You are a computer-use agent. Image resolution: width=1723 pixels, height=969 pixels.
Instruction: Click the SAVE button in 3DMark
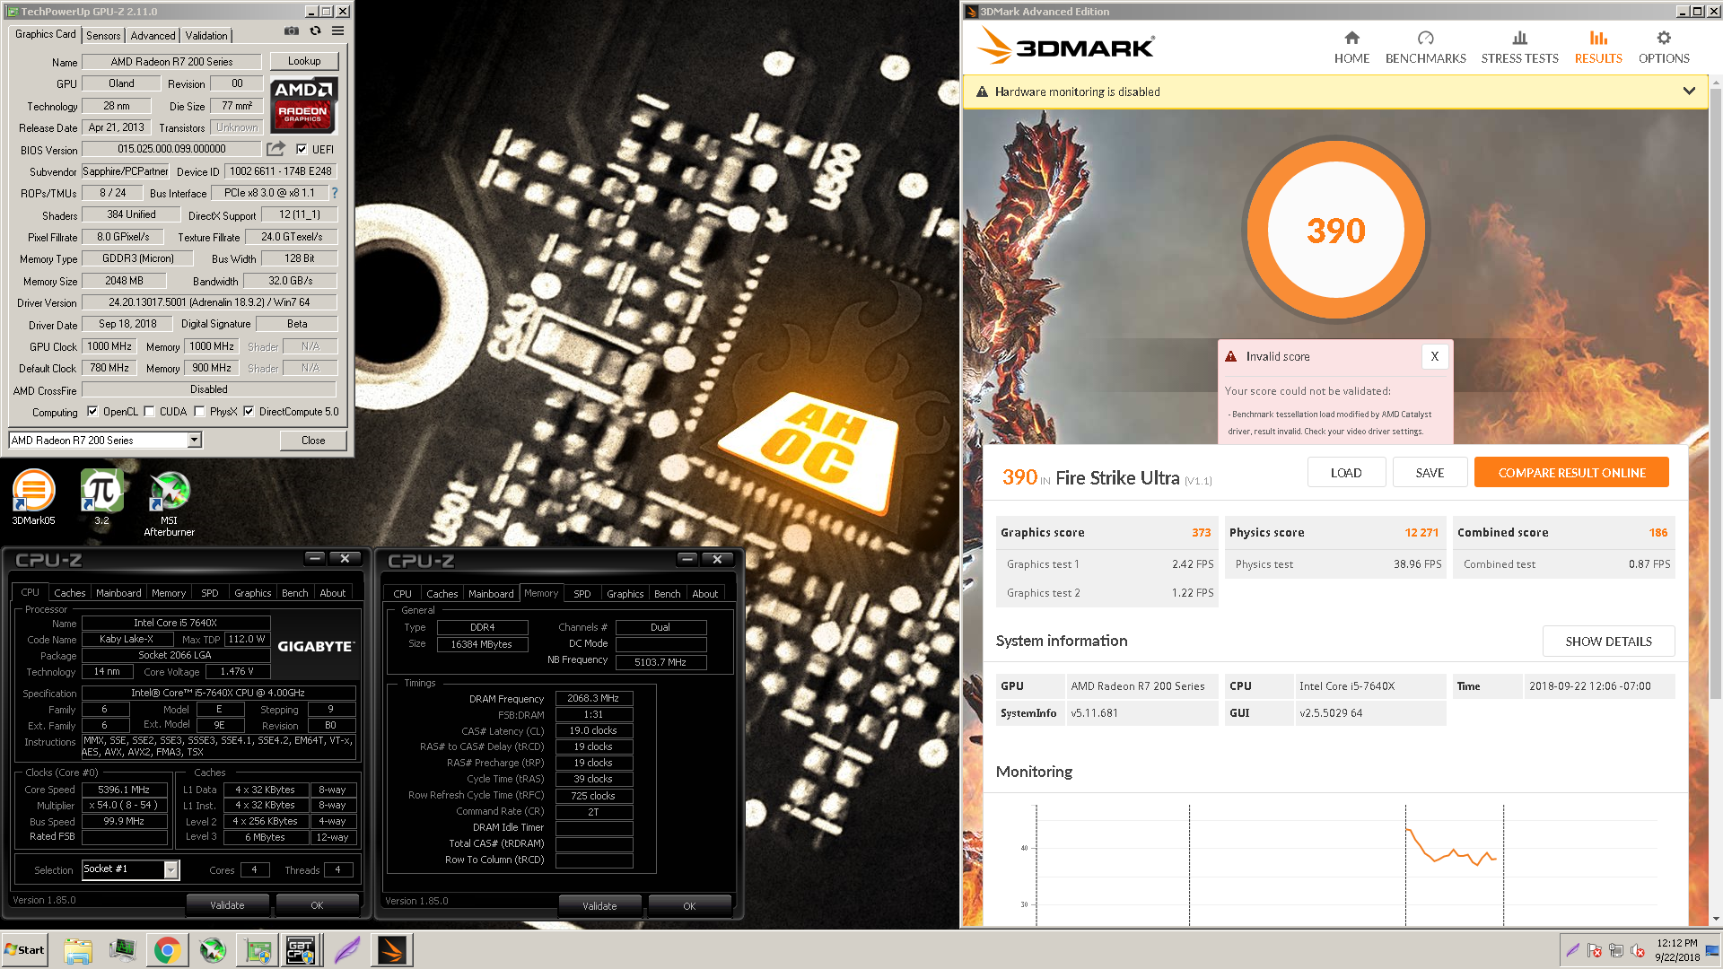click(1430, 473)
